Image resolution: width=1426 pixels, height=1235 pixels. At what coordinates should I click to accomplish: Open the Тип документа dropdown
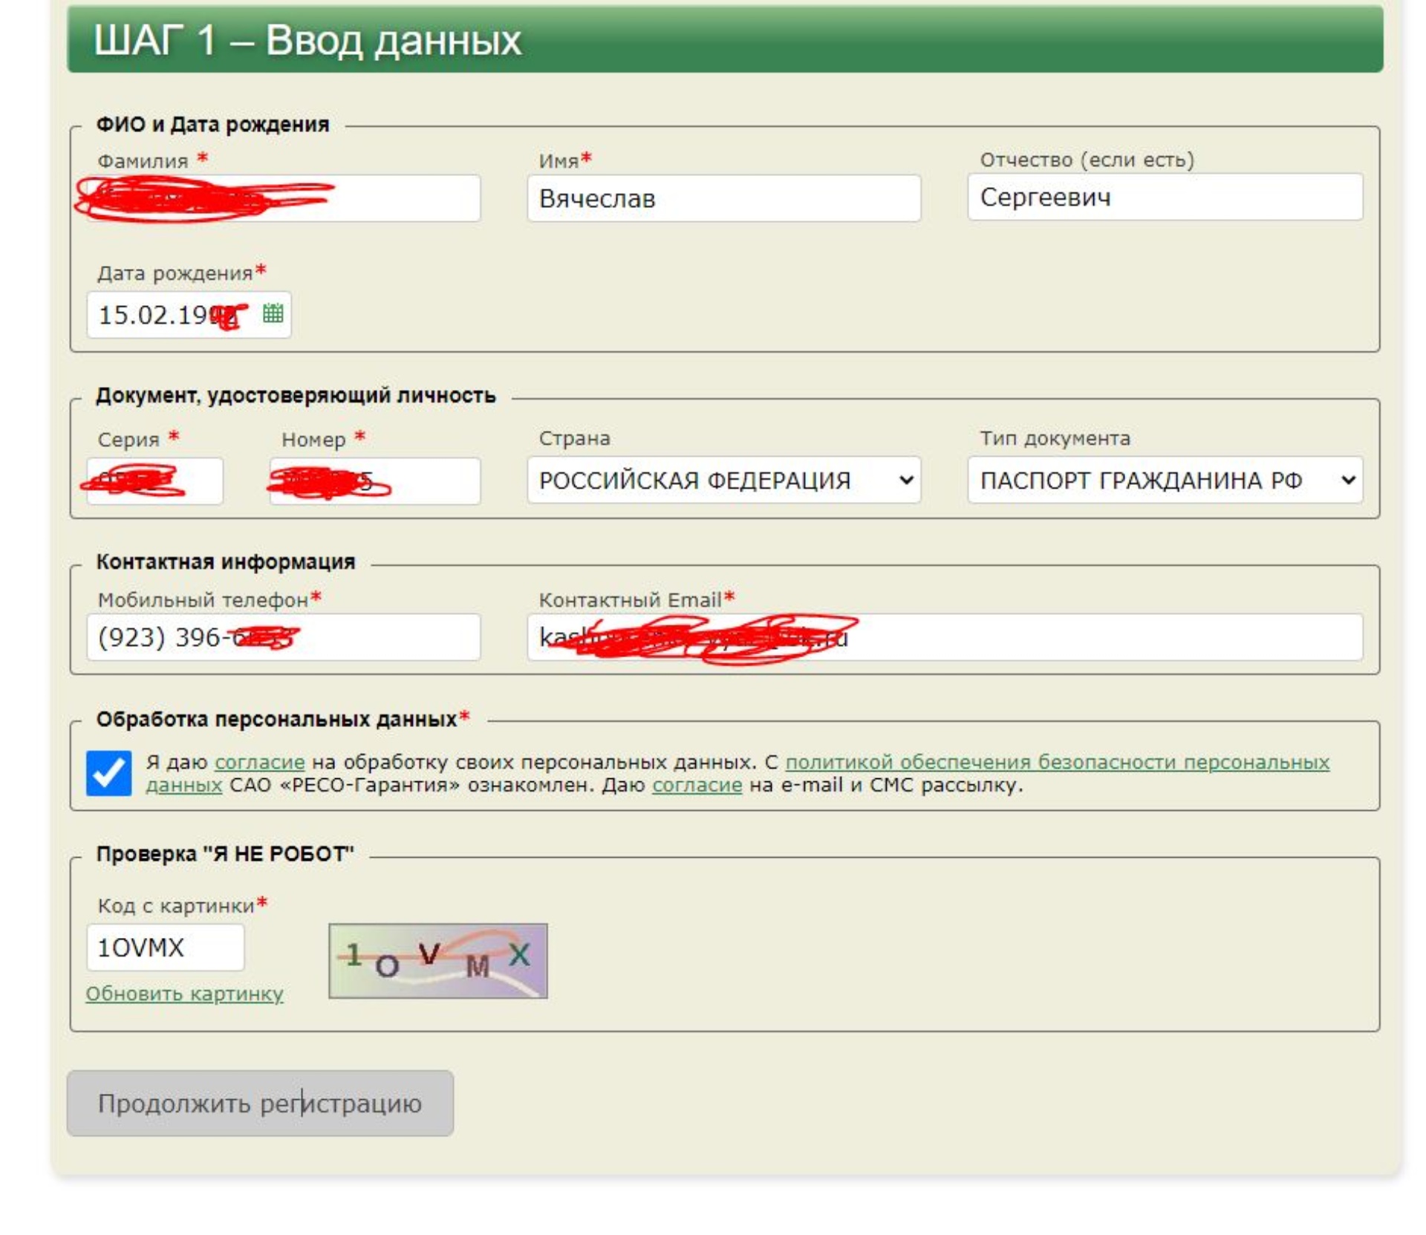pyautogui.click(x=1165, y=480)
